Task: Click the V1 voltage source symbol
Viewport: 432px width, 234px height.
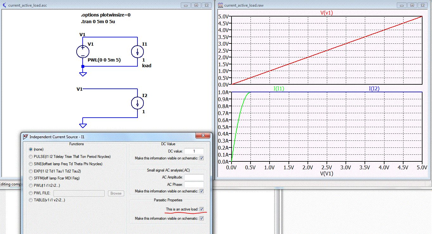Action: click(x=83, y=52)
